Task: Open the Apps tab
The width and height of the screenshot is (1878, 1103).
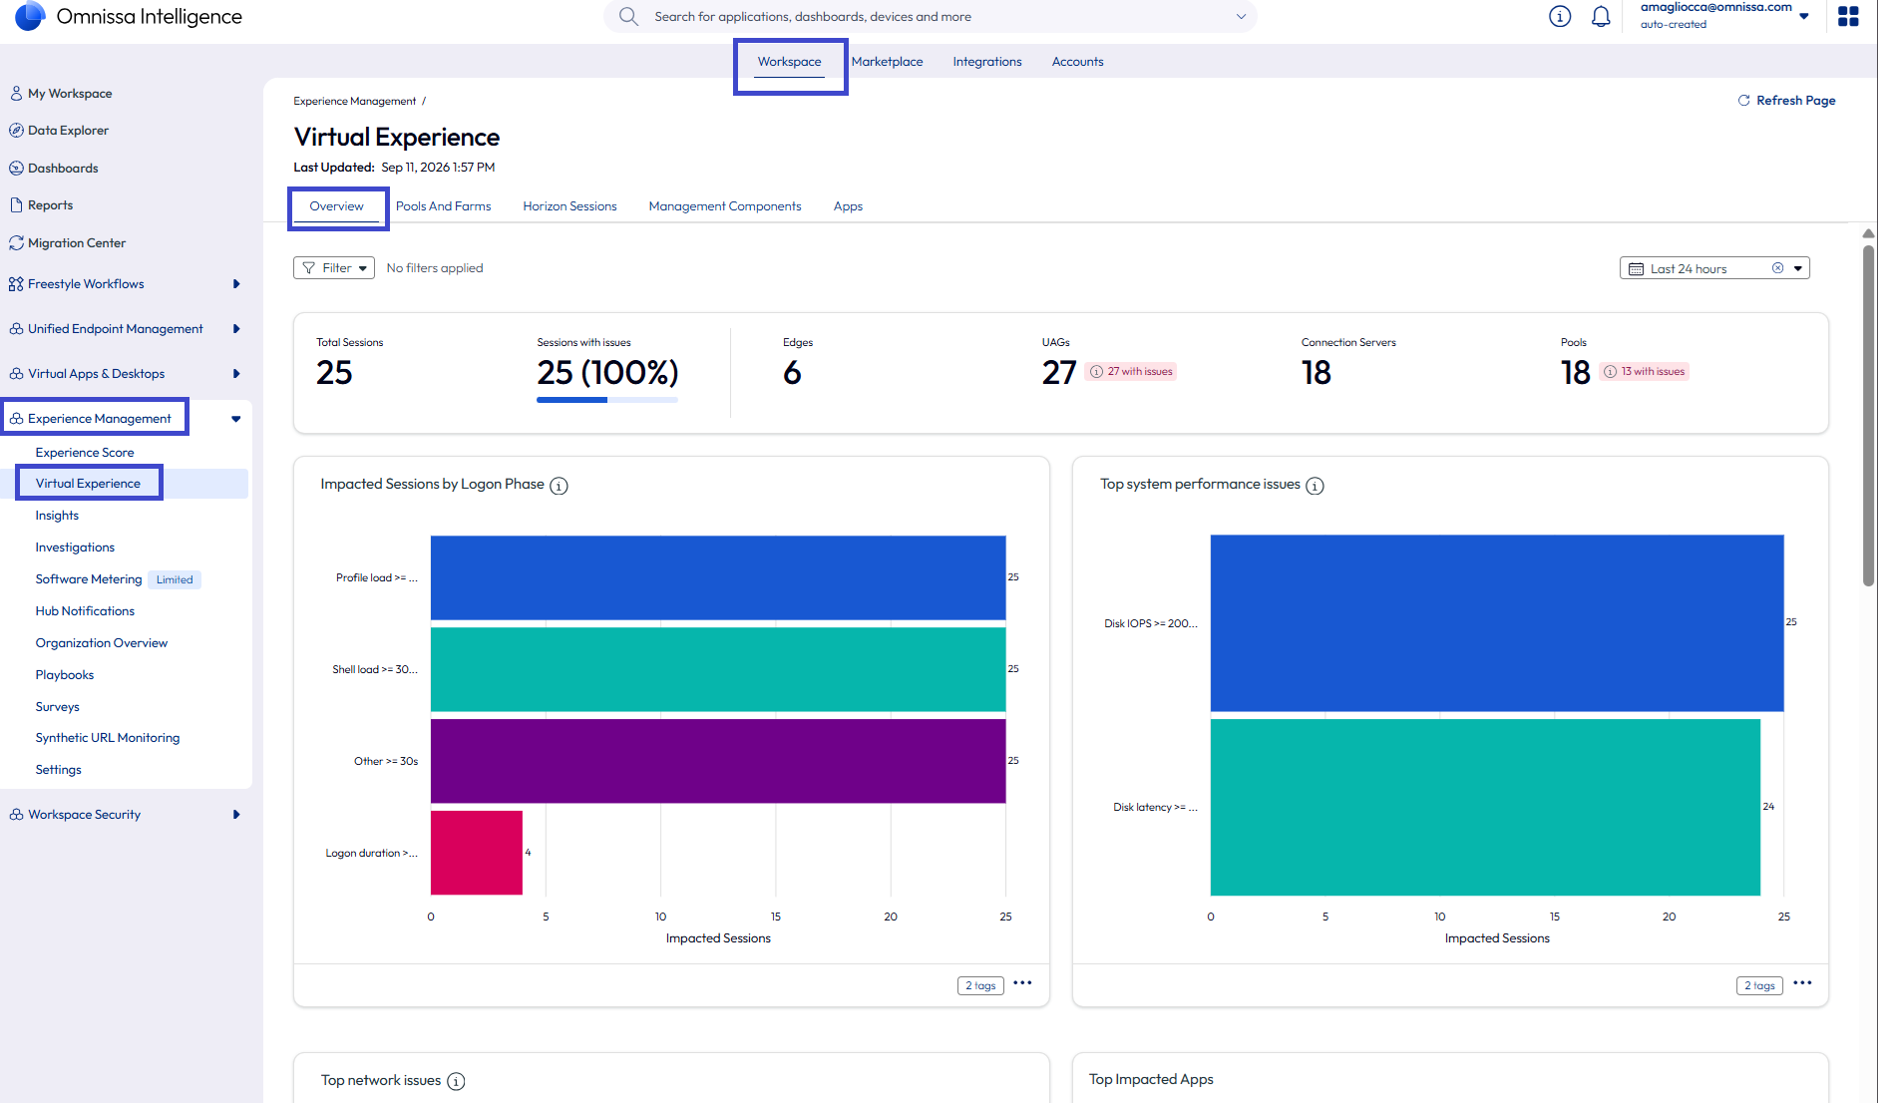Action: [x=848, y=206]
